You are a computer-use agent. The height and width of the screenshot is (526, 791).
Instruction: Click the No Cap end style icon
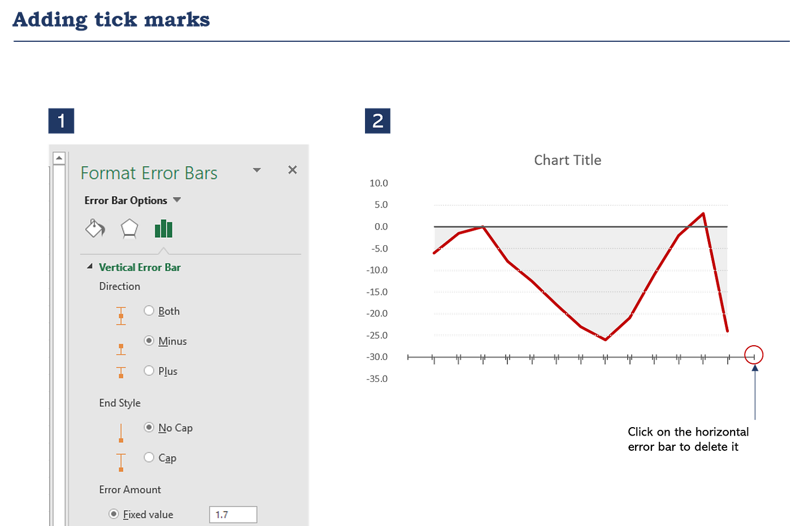[x=121, y=432]
